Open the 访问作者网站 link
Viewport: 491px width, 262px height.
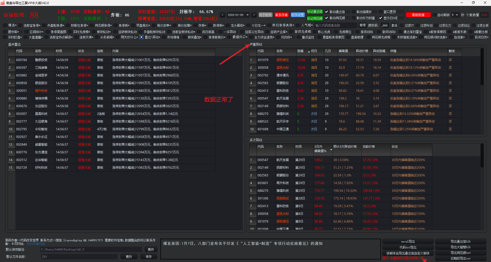(36, 244)
